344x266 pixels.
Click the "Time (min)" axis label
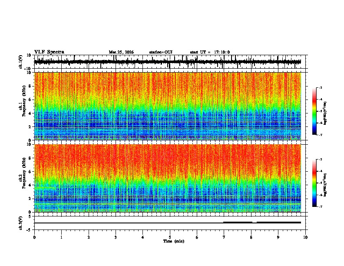(x=174, y=241)
